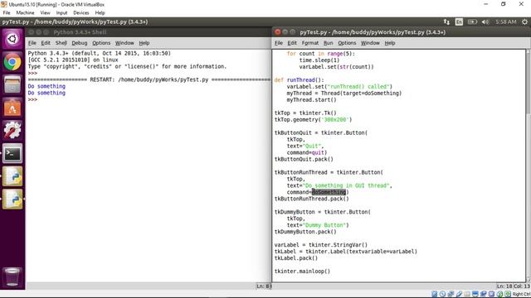This screenshot has width=531, height=298.
Task: Click the VirtualBox optical disk status icon
Action: tap(442, 294)
